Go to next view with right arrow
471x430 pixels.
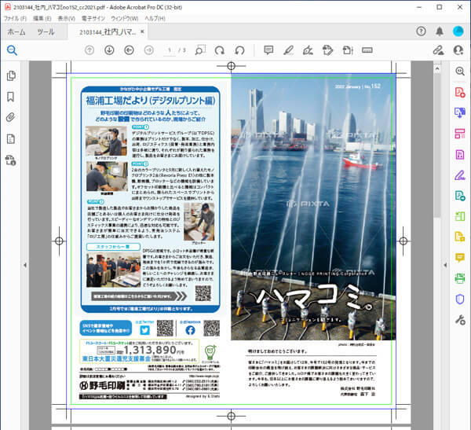point(149,50)
